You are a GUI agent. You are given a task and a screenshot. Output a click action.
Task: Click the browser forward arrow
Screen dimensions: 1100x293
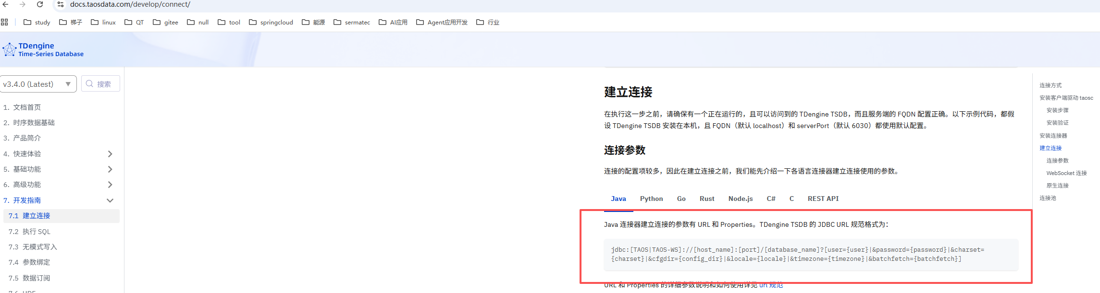point(23,4)
